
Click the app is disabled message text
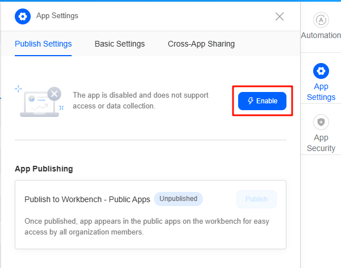[x=140, y=101]
